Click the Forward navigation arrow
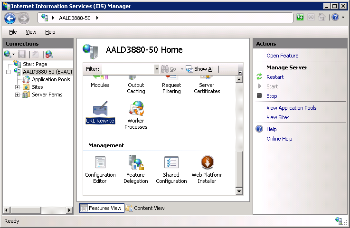Viewport: 350px width, 228px height. (x=24, y=18)
